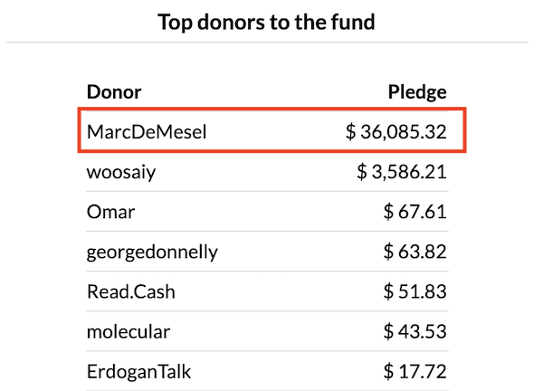Open the woosaiy donor profile

tap(121, 172)
